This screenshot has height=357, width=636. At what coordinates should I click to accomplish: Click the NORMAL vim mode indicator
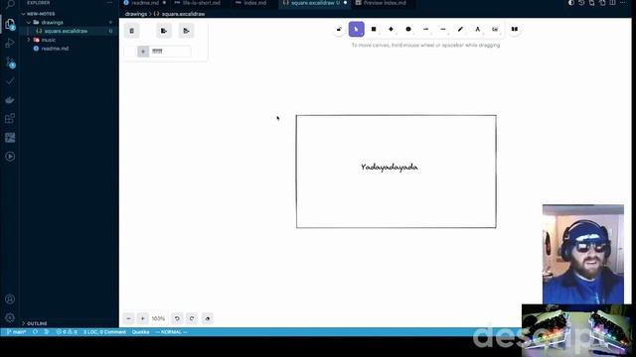[x=171, y=332]
